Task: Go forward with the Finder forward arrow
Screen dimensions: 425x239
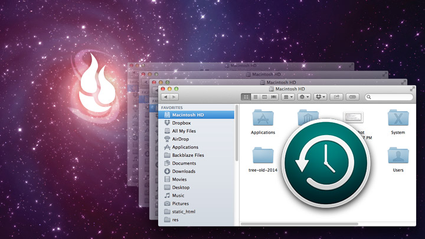Action: coord(174,97)
